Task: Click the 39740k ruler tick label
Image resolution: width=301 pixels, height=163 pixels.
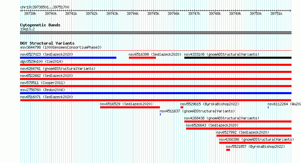Action: click(51, 13)
